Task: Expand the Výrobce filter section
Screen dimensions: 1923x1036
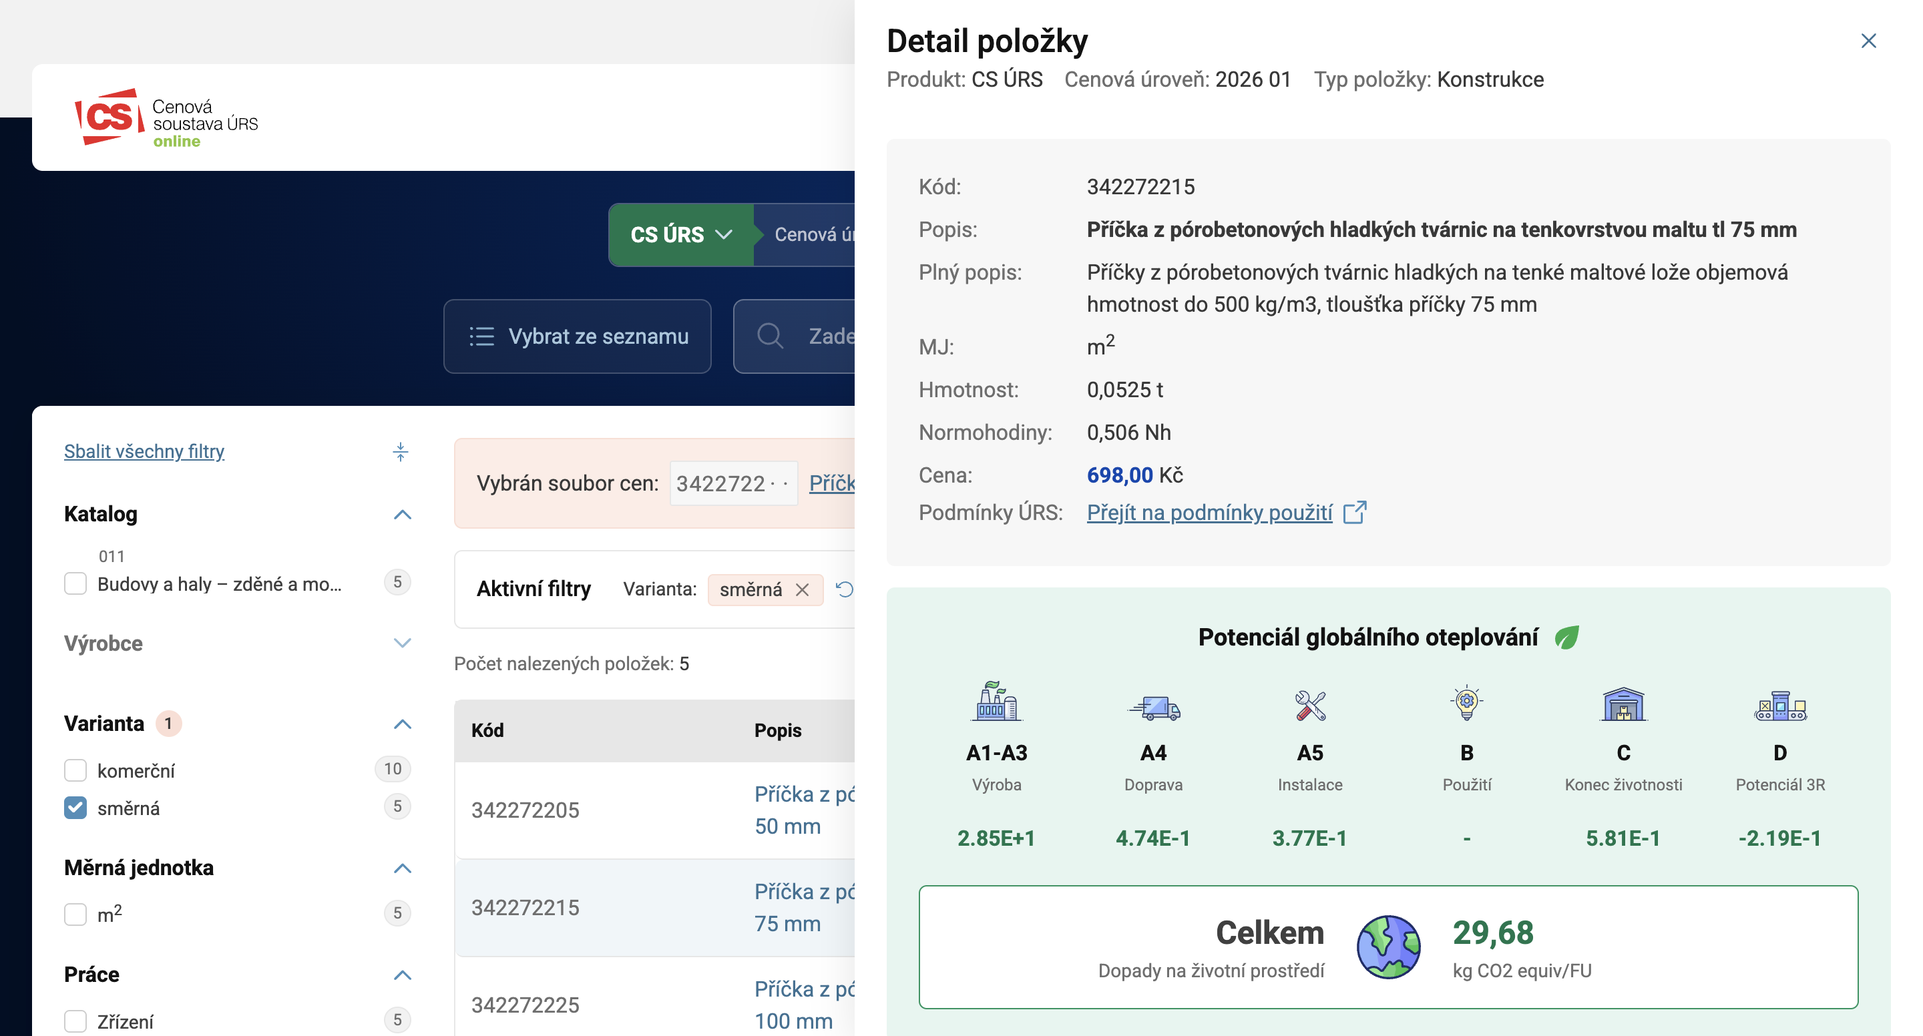Action: 401,643
